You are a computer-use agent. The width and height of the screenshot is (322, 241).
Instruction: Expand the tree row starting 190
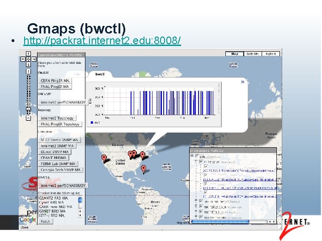coord(196,206)
